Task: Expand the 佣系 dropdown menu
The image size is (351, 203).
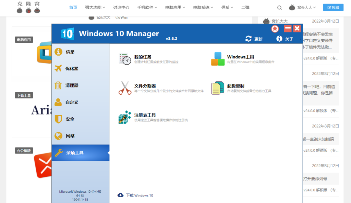Action: coord(227,8)
